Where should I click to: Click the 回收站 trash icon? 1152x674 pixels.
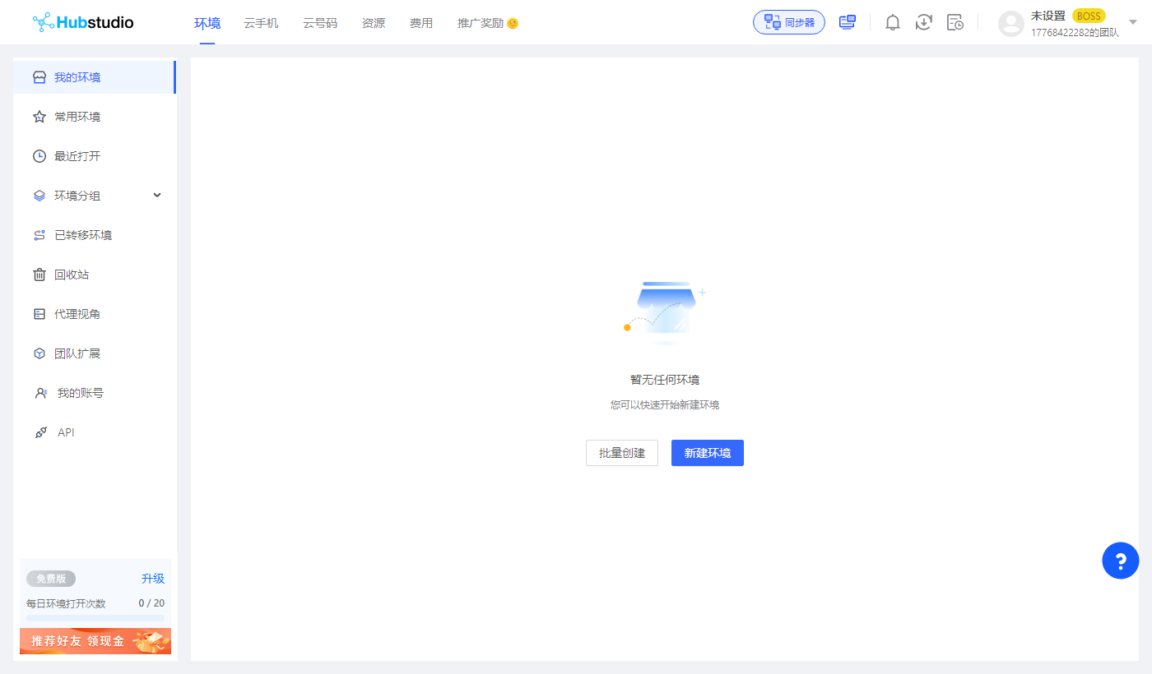pyautogui.click(x=39, y=275)
